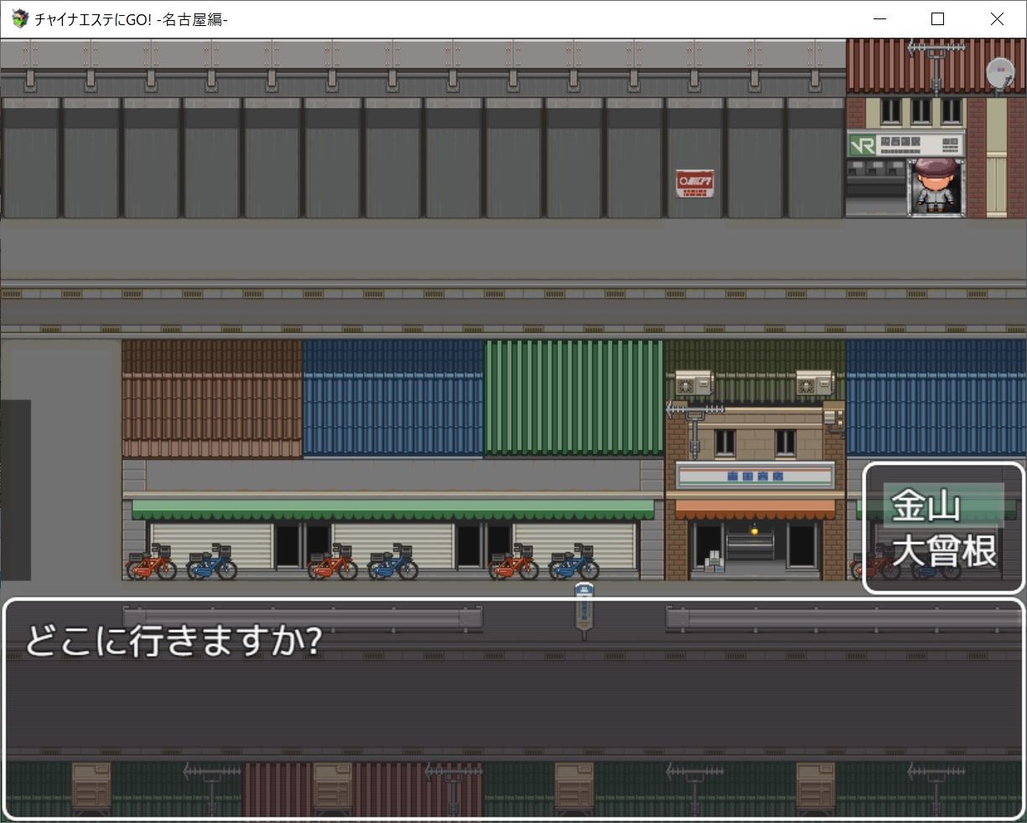Screen dimensions: 1027x823
Task: Click the right air conditioner on brick building
Action: coord(814,383)
